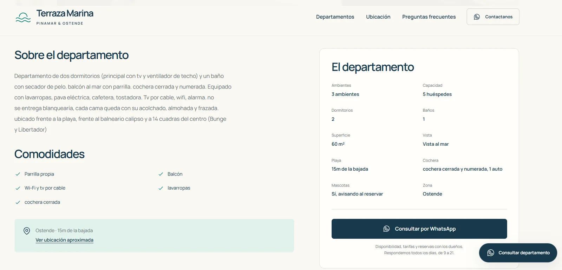Viewport: 562px width, 270px height.
Task: Select the Comodidades heading
Action: 49,154
